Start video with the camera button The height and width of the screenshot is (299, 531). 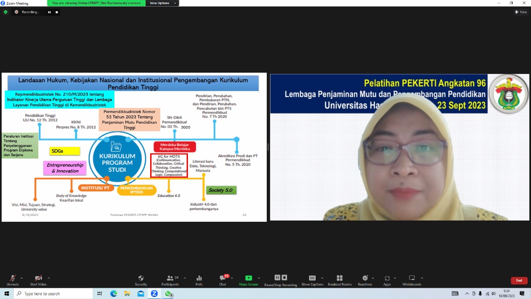pyautogui.click(x=38, y=280)
